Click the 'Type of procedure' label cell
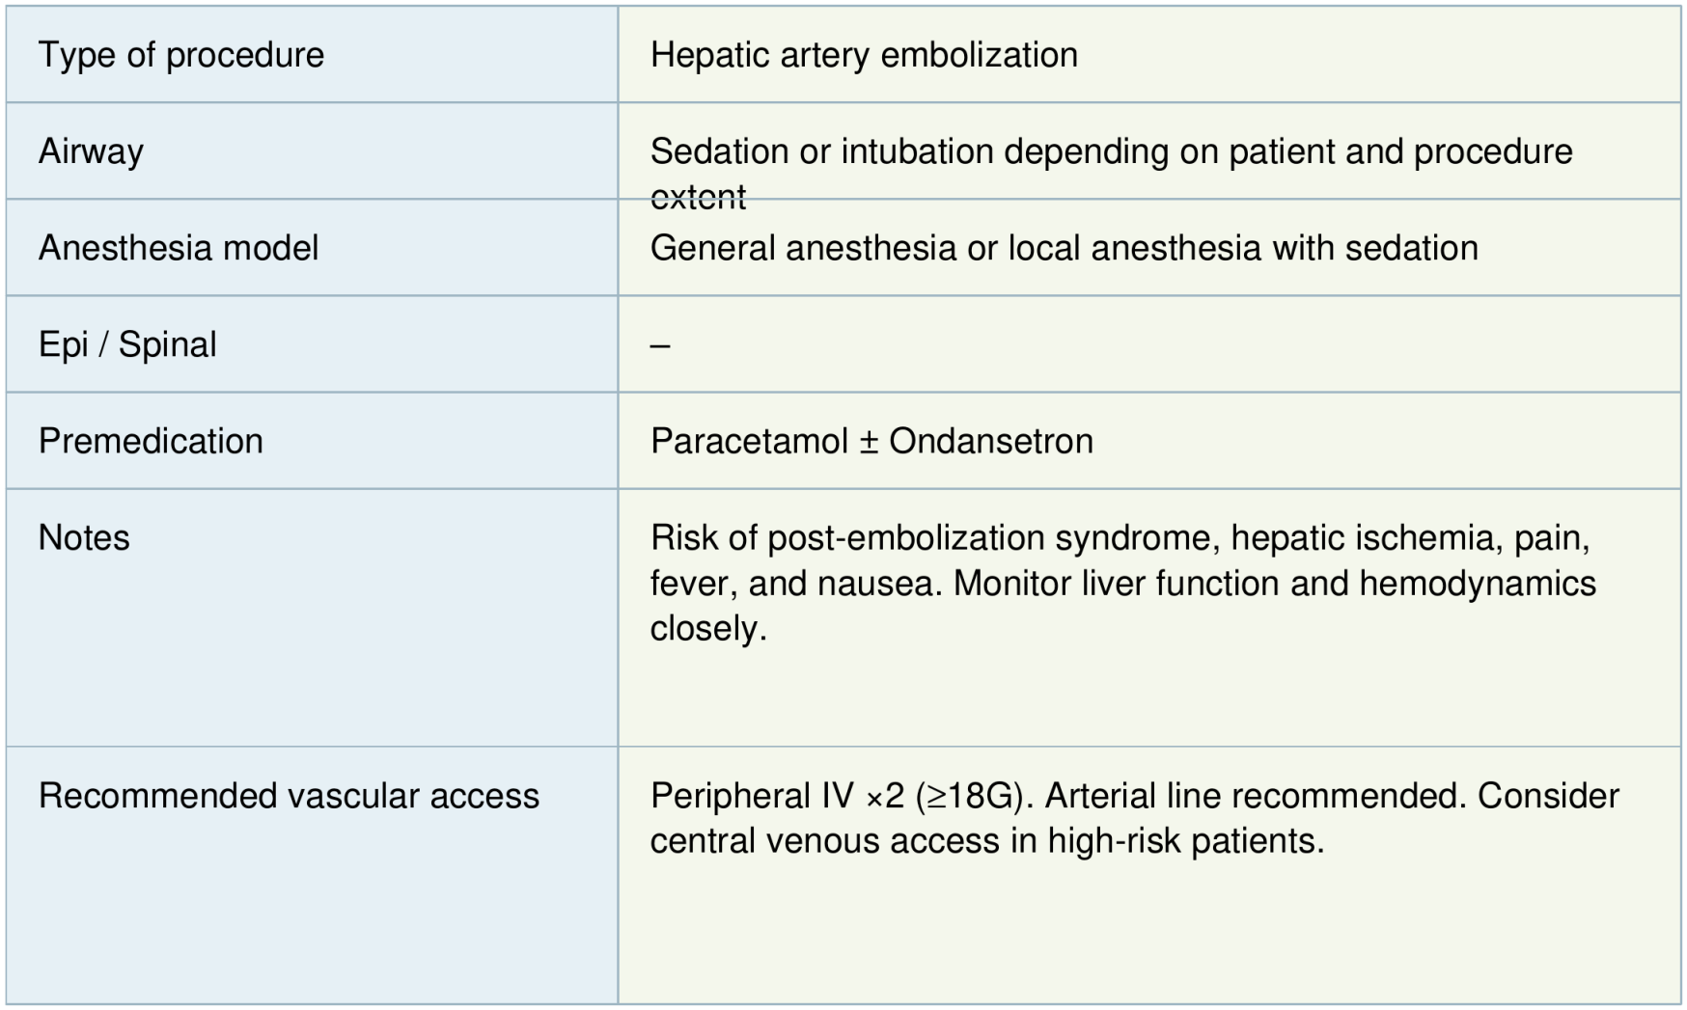This screenshot has width=1687, height=1010. [x=181, y=55]
